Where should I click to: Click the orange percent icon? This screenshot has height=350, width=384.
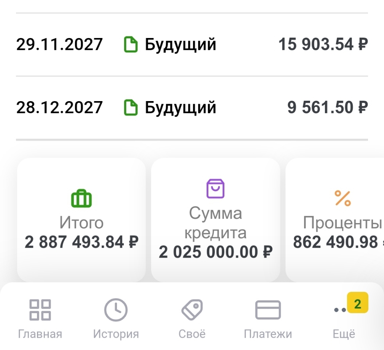(342, 198)
